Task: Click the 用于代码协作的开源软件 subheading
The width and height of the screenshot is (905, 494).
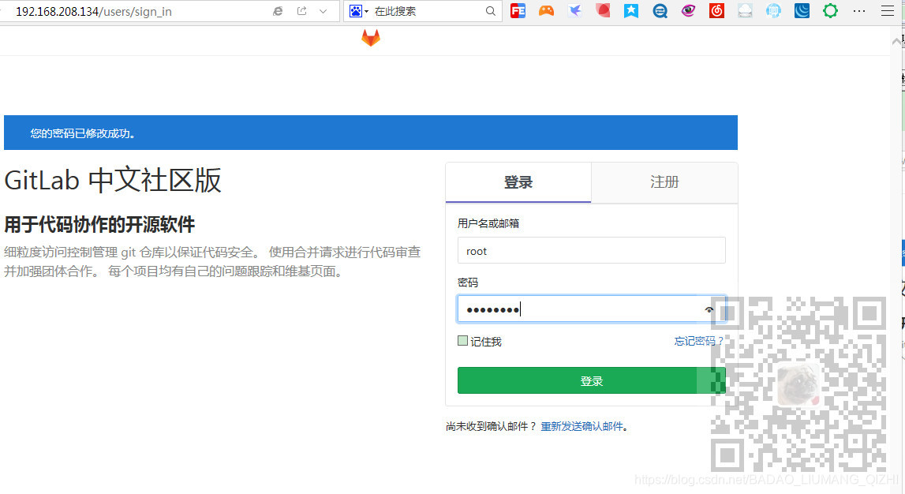Action: coord(99,224)
